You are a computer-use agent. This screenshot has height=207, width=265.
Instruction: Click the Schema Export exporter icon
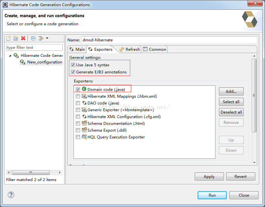[x=84, y=130]
